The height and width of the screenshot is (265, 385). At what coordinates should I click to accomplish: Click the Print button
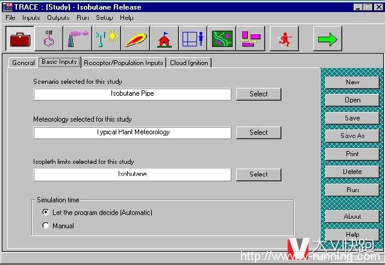pyautogui.click(x=352, y=154)
